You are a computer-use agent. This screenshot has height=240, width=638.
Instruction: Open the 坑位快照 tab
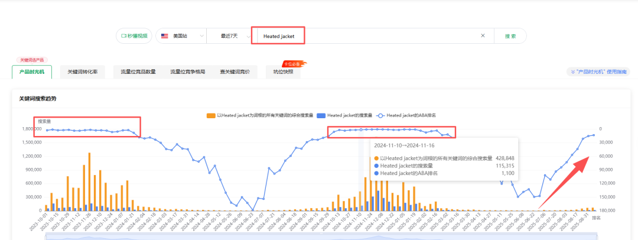pyautogui.click(x=283, y=72)
